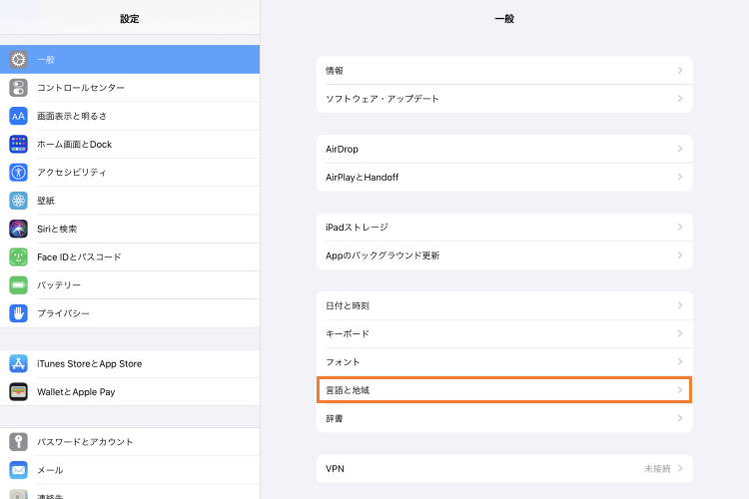The height and width of the screenshot is (499, 749).
Task: Select WalletとApple Pay label
Action: (x=76, y=392)
